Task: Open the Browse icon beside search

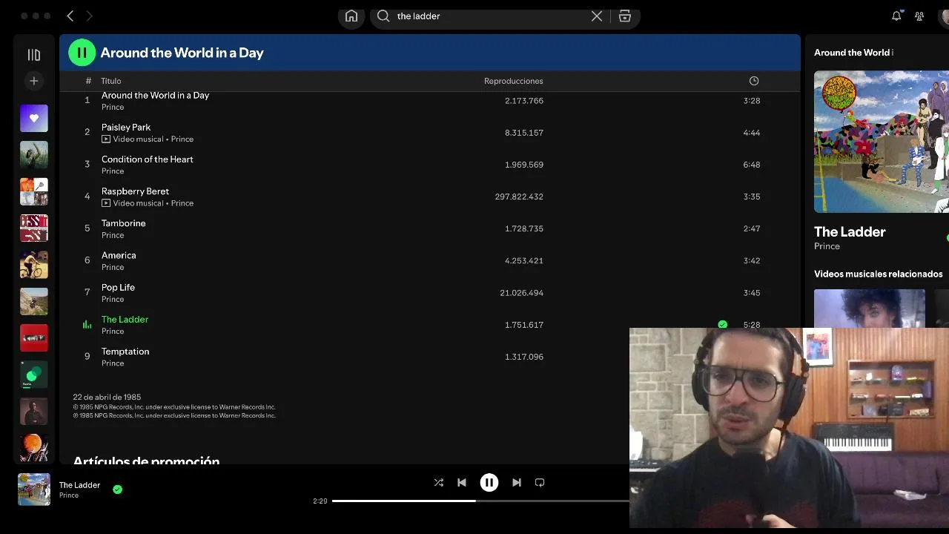Action: [x=625, y=16]
